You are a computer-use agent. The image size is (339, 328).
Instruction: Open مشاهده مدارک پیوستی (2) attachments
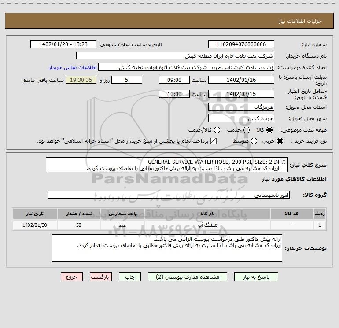188,277
